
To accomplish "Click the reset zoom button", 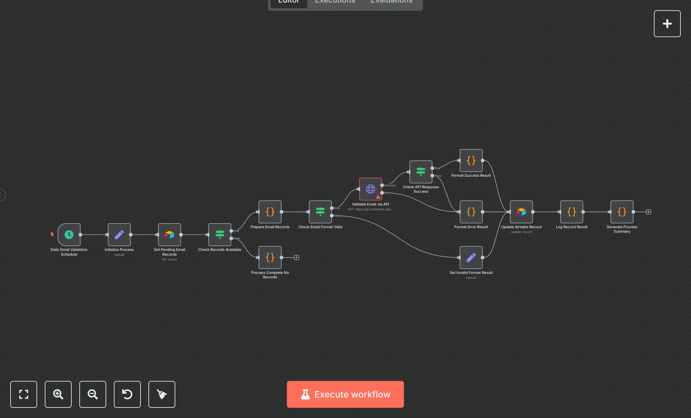I will pyautogui.click(x=127, y=394).
